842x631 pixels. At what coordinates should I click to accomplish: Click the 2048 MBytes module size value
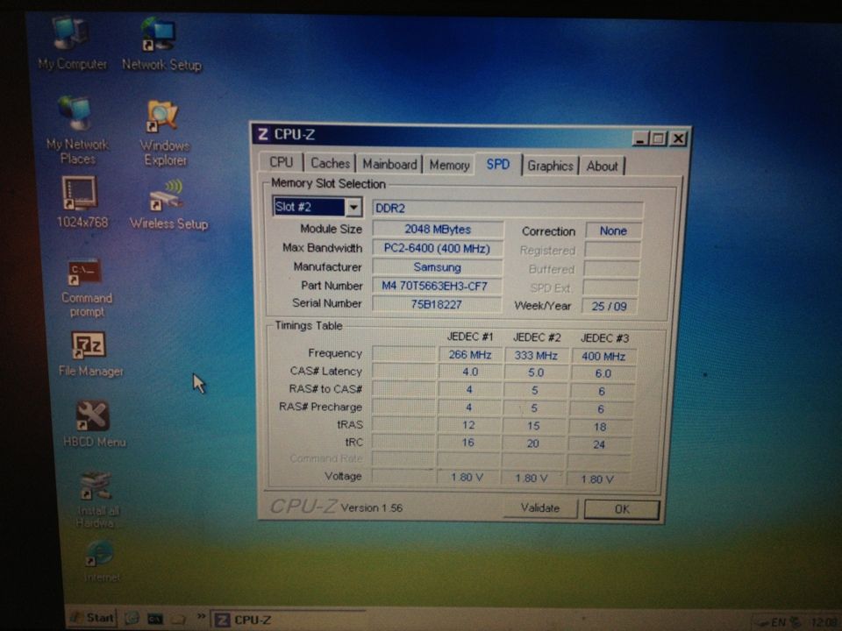coord(438,229)
